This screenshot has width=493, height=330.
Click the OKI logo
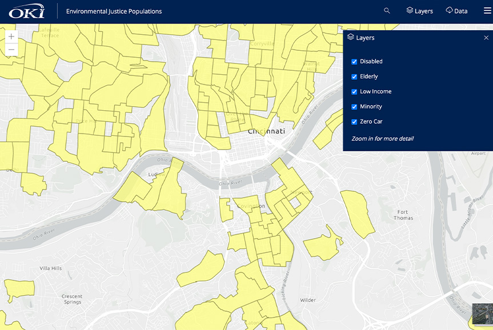click(27, 10)
